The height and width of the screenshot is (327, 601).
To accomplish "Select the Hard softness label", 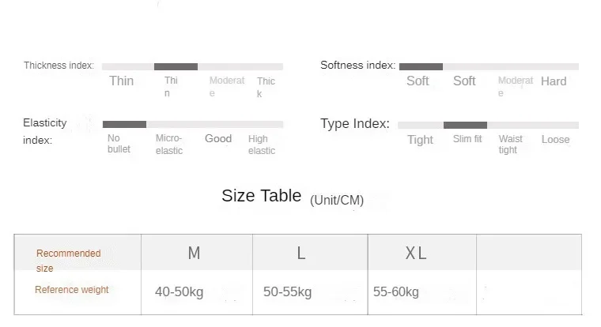I will coord(554,81).
